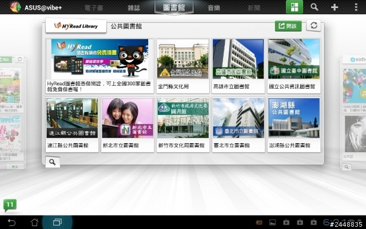
Task: Tap the Android home button
Action: pyautogui.click(x=34, y=222)
